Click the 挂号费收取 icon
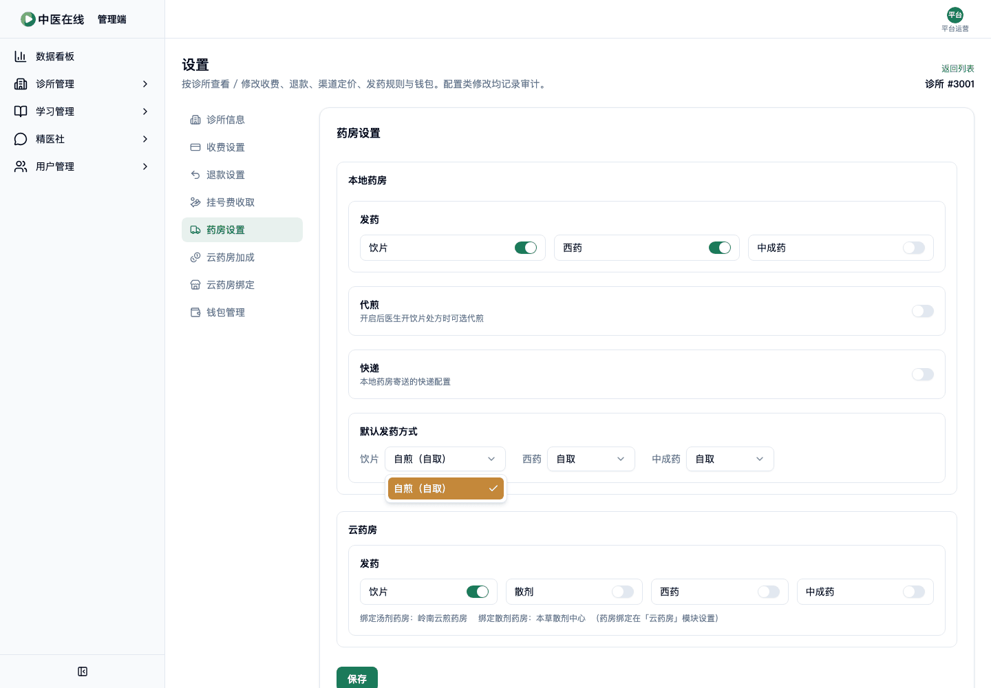The width and height of the screenshot is (991, 688). (195, 202)
